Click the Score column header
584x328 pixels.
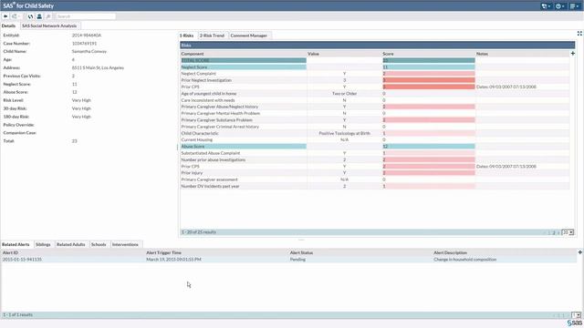429,54
